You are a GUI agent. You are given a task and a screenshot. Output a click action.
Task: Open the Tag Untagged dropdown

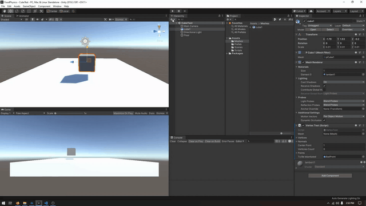pos(320,25)
